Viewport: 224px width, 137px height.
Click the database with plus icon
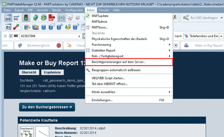point(60,27)
